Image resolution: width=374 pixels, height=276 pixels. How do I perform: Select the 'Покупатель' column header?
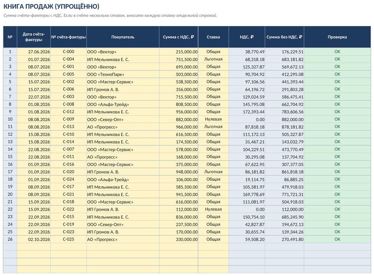point(123,37)
